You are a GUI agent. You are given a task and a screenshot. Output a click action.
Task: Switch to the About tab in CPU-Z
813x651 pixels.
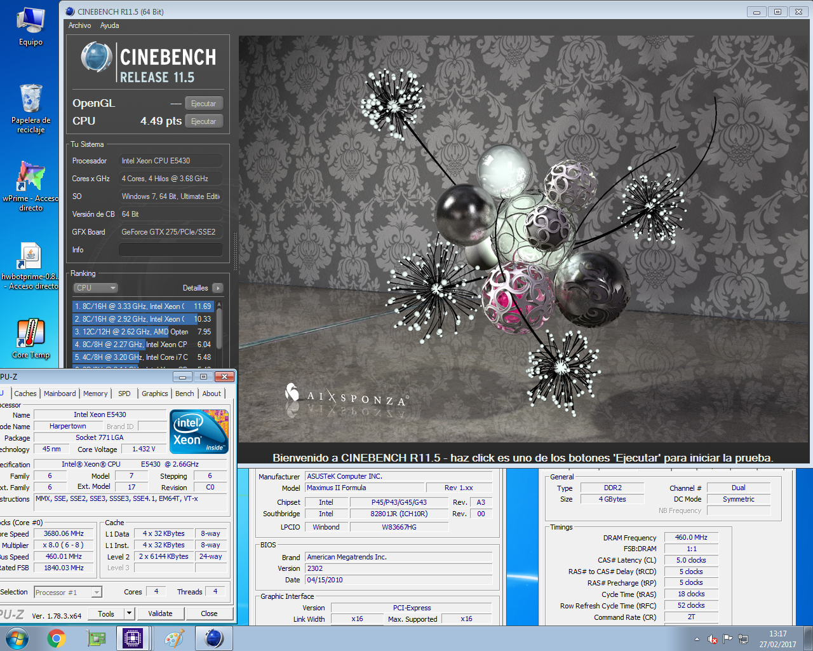[x=212, y=394]
